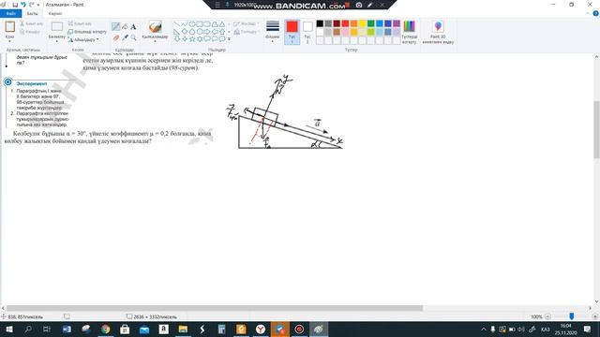Click Edit with Paint 3D icon
This screenshot has width=600, height=337.
[x=438, y=27]
